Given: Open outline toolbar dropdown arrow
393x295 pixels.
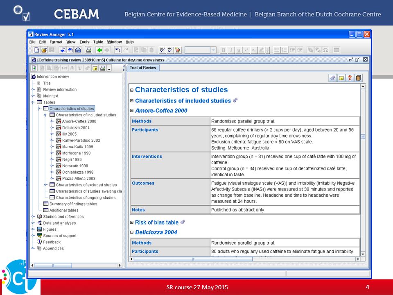Looking at the screenshot, I should click(109, 68).
